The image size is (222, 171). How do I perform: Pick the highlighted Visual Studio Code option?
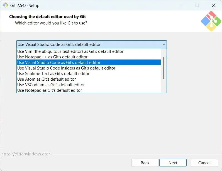tap(89, 63)
